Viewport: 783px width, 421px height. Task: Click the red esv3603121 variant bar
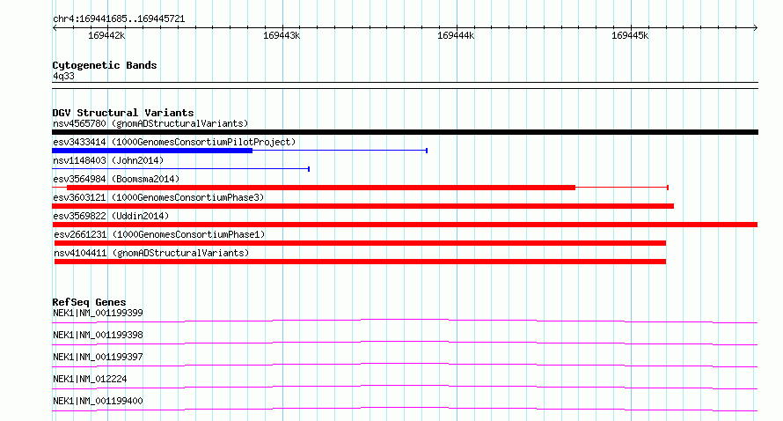[363, 206]
